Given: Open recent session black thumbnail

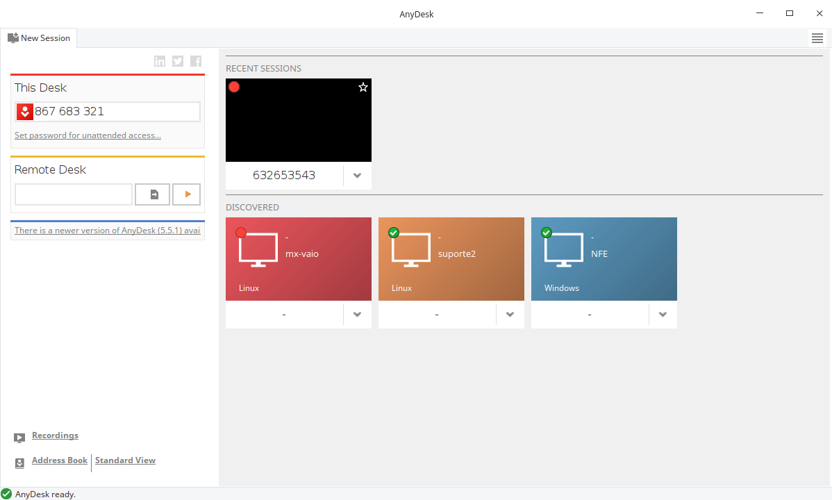Looking at the screenshot, I should [298, 120].
